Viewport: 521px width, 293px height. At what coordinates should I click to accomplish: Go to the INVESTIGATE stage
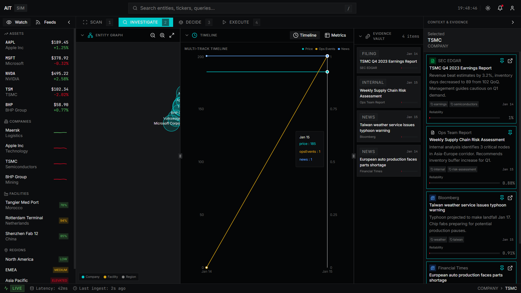(x=146, y=22)
